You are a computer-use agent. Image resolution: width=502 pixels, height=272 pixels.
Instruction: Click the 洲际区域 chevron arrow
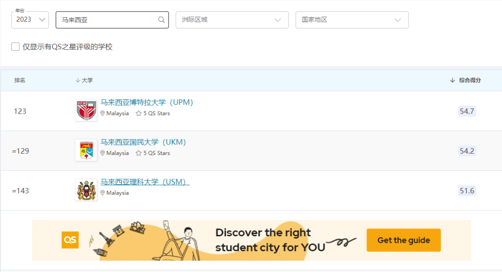pos(277,20)
